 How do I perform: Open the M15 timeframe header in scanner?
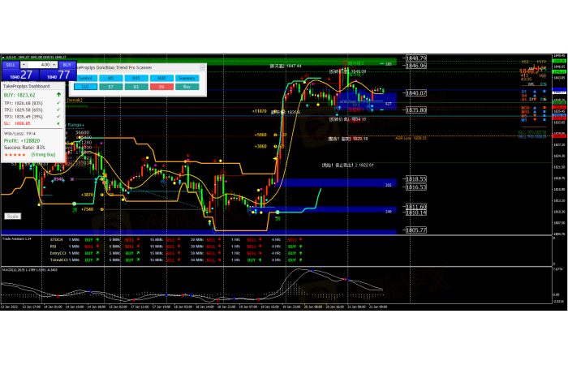click(x=136, y=78)
